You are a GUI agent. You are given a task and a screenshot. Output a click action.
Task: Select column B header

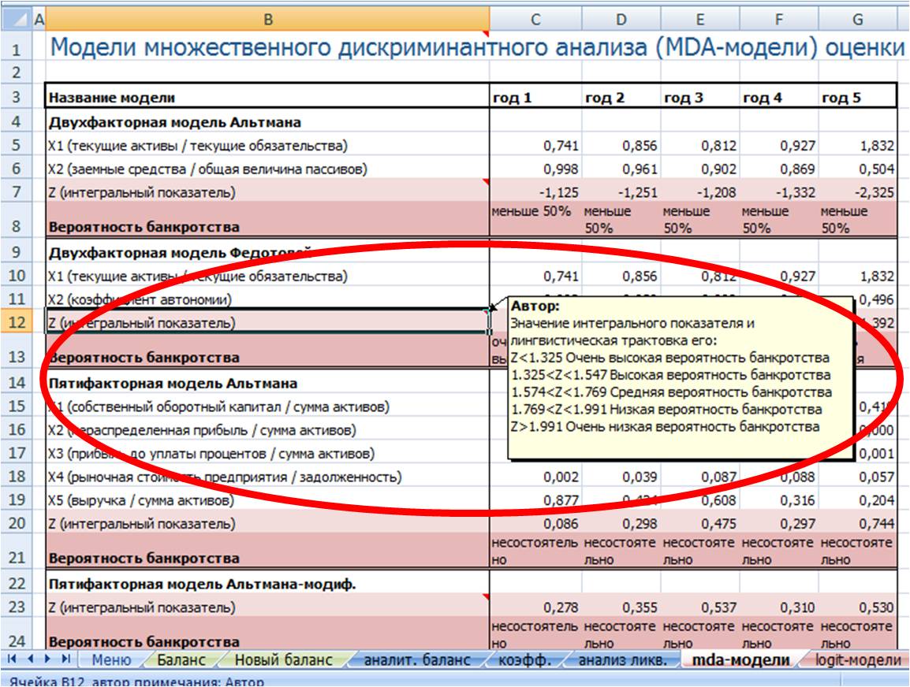(267, 20)
